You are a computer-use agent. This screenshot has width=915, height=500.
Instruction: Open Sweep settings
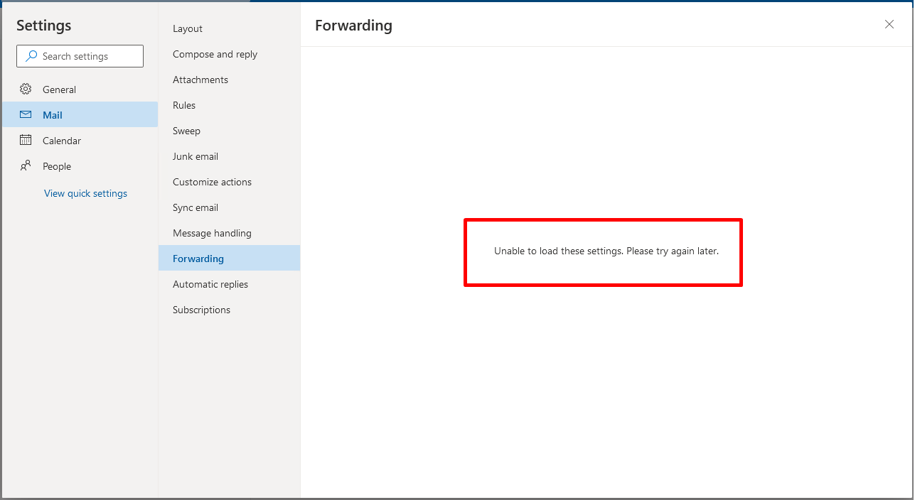pos(186,131)
